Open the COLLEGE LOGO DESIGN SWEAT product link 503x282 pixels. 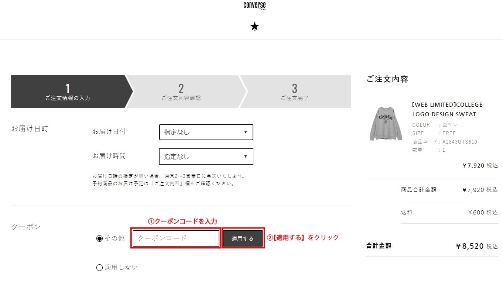pyautogui.click(x=447, y=109)
